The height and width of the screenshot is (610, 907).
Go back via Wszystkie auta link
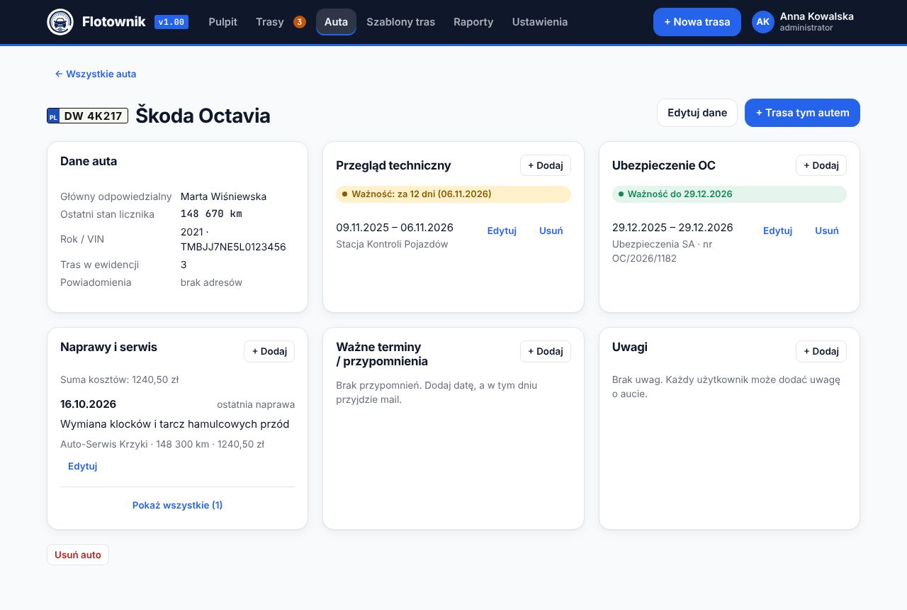click(x=96, y=74)
